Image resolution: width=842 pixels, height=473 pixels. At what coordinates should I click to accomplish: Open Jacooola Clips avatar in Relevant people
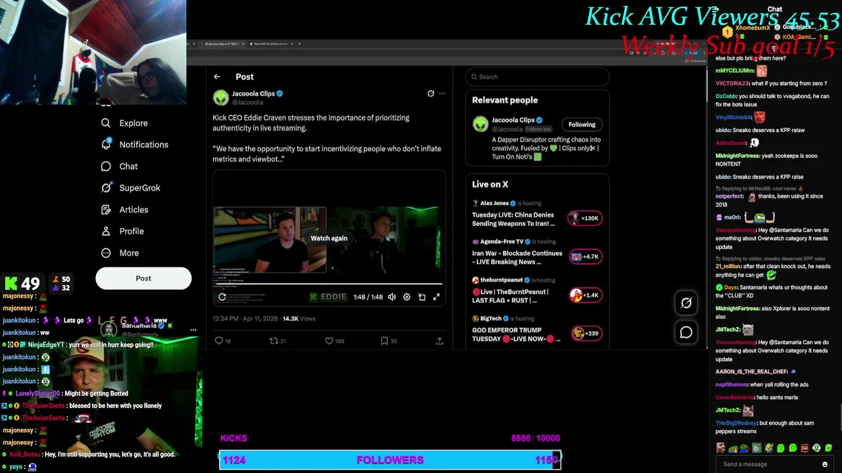point(480,124)
